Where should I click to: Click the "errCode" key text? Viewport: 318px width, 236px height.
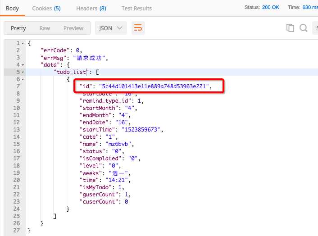55,50
